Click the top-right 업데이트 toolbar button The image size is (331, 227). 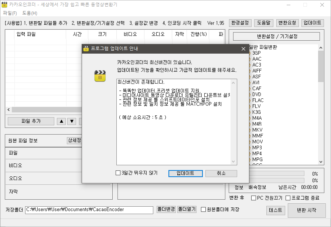coord(313,23)
